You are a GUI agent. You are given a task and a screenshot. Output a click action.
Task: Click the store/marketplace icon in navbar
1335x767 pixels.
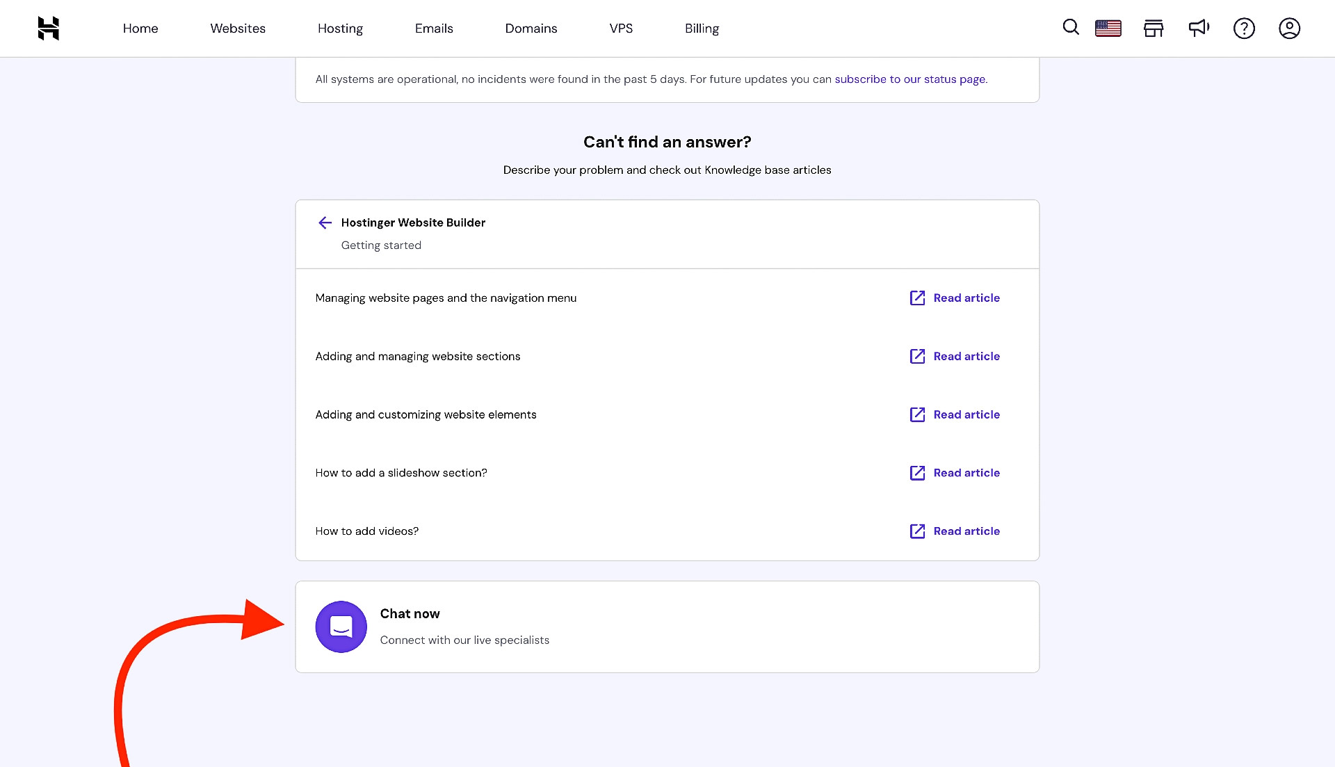coord(1154,29)
